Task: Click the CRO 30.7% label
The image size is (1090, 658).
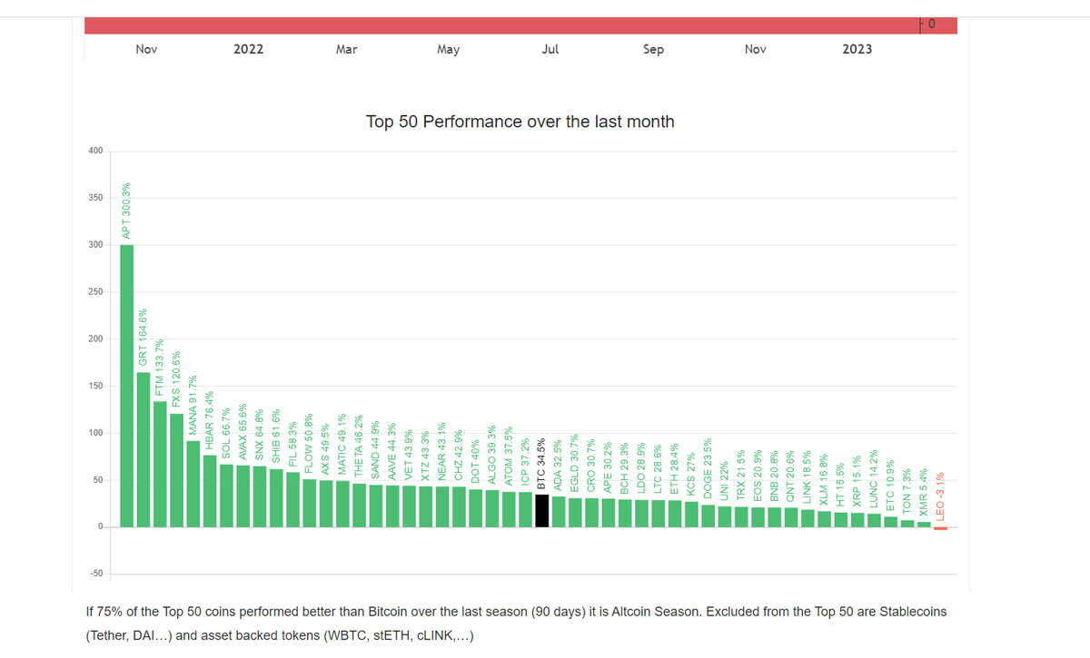Action: click(591, 466)
